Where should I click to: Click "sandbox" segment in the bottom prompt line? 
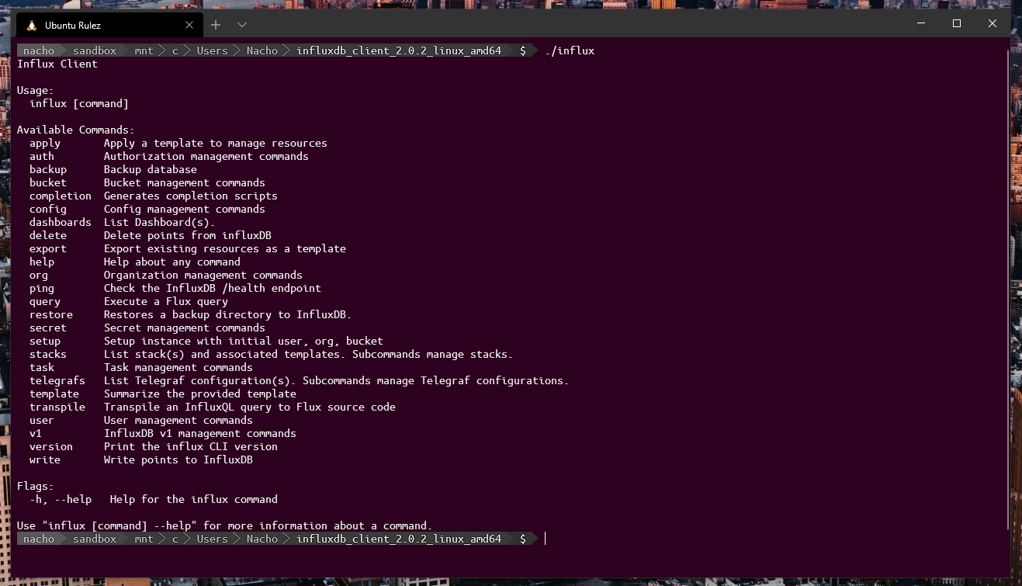(95, 539)
